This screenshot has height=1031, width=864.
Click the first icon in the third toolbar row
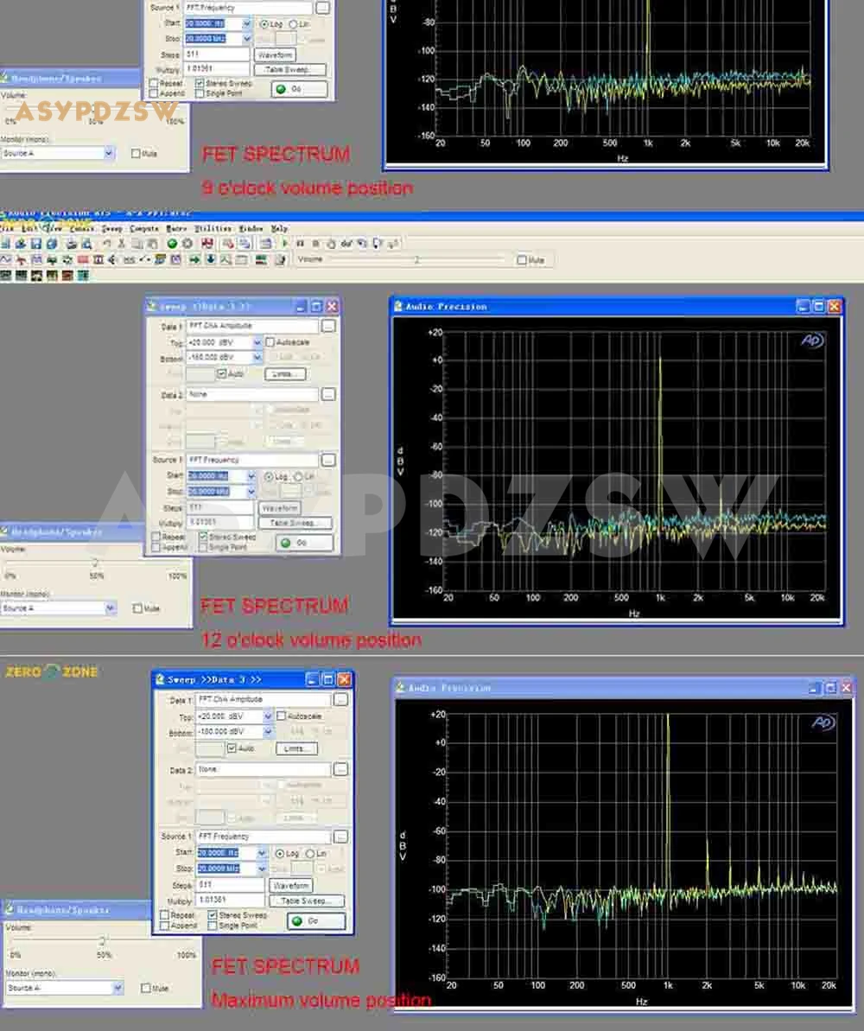5,275
